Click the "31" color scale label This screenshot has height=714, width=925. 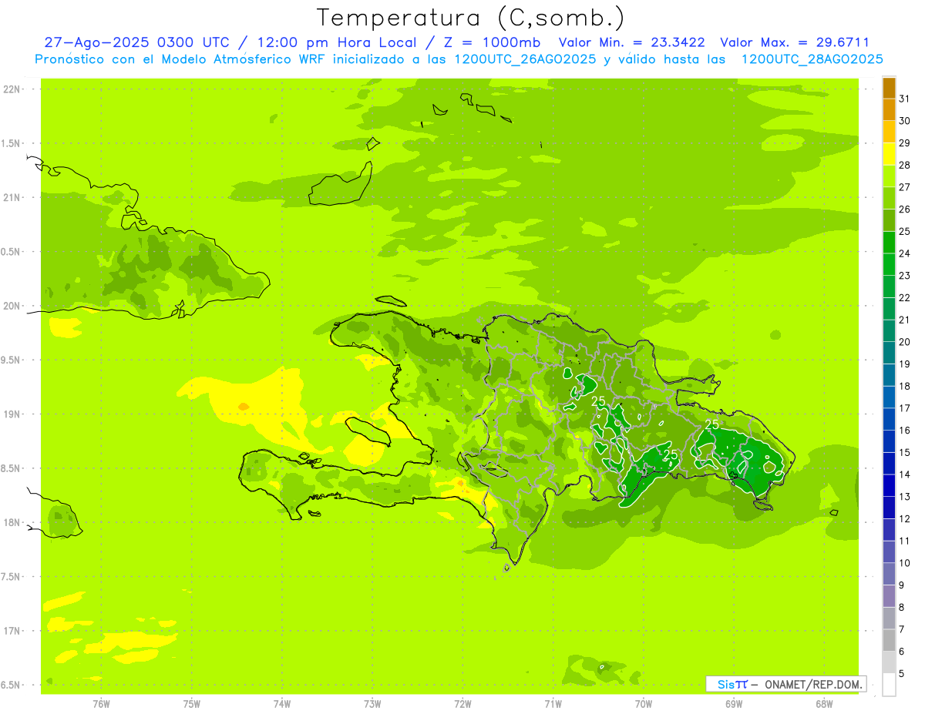point(905,99)
